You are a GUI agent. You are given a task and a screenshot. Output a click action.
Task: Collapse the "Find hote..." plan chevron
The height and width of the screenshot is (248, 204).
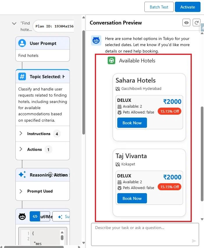click(x=14, y=24)
